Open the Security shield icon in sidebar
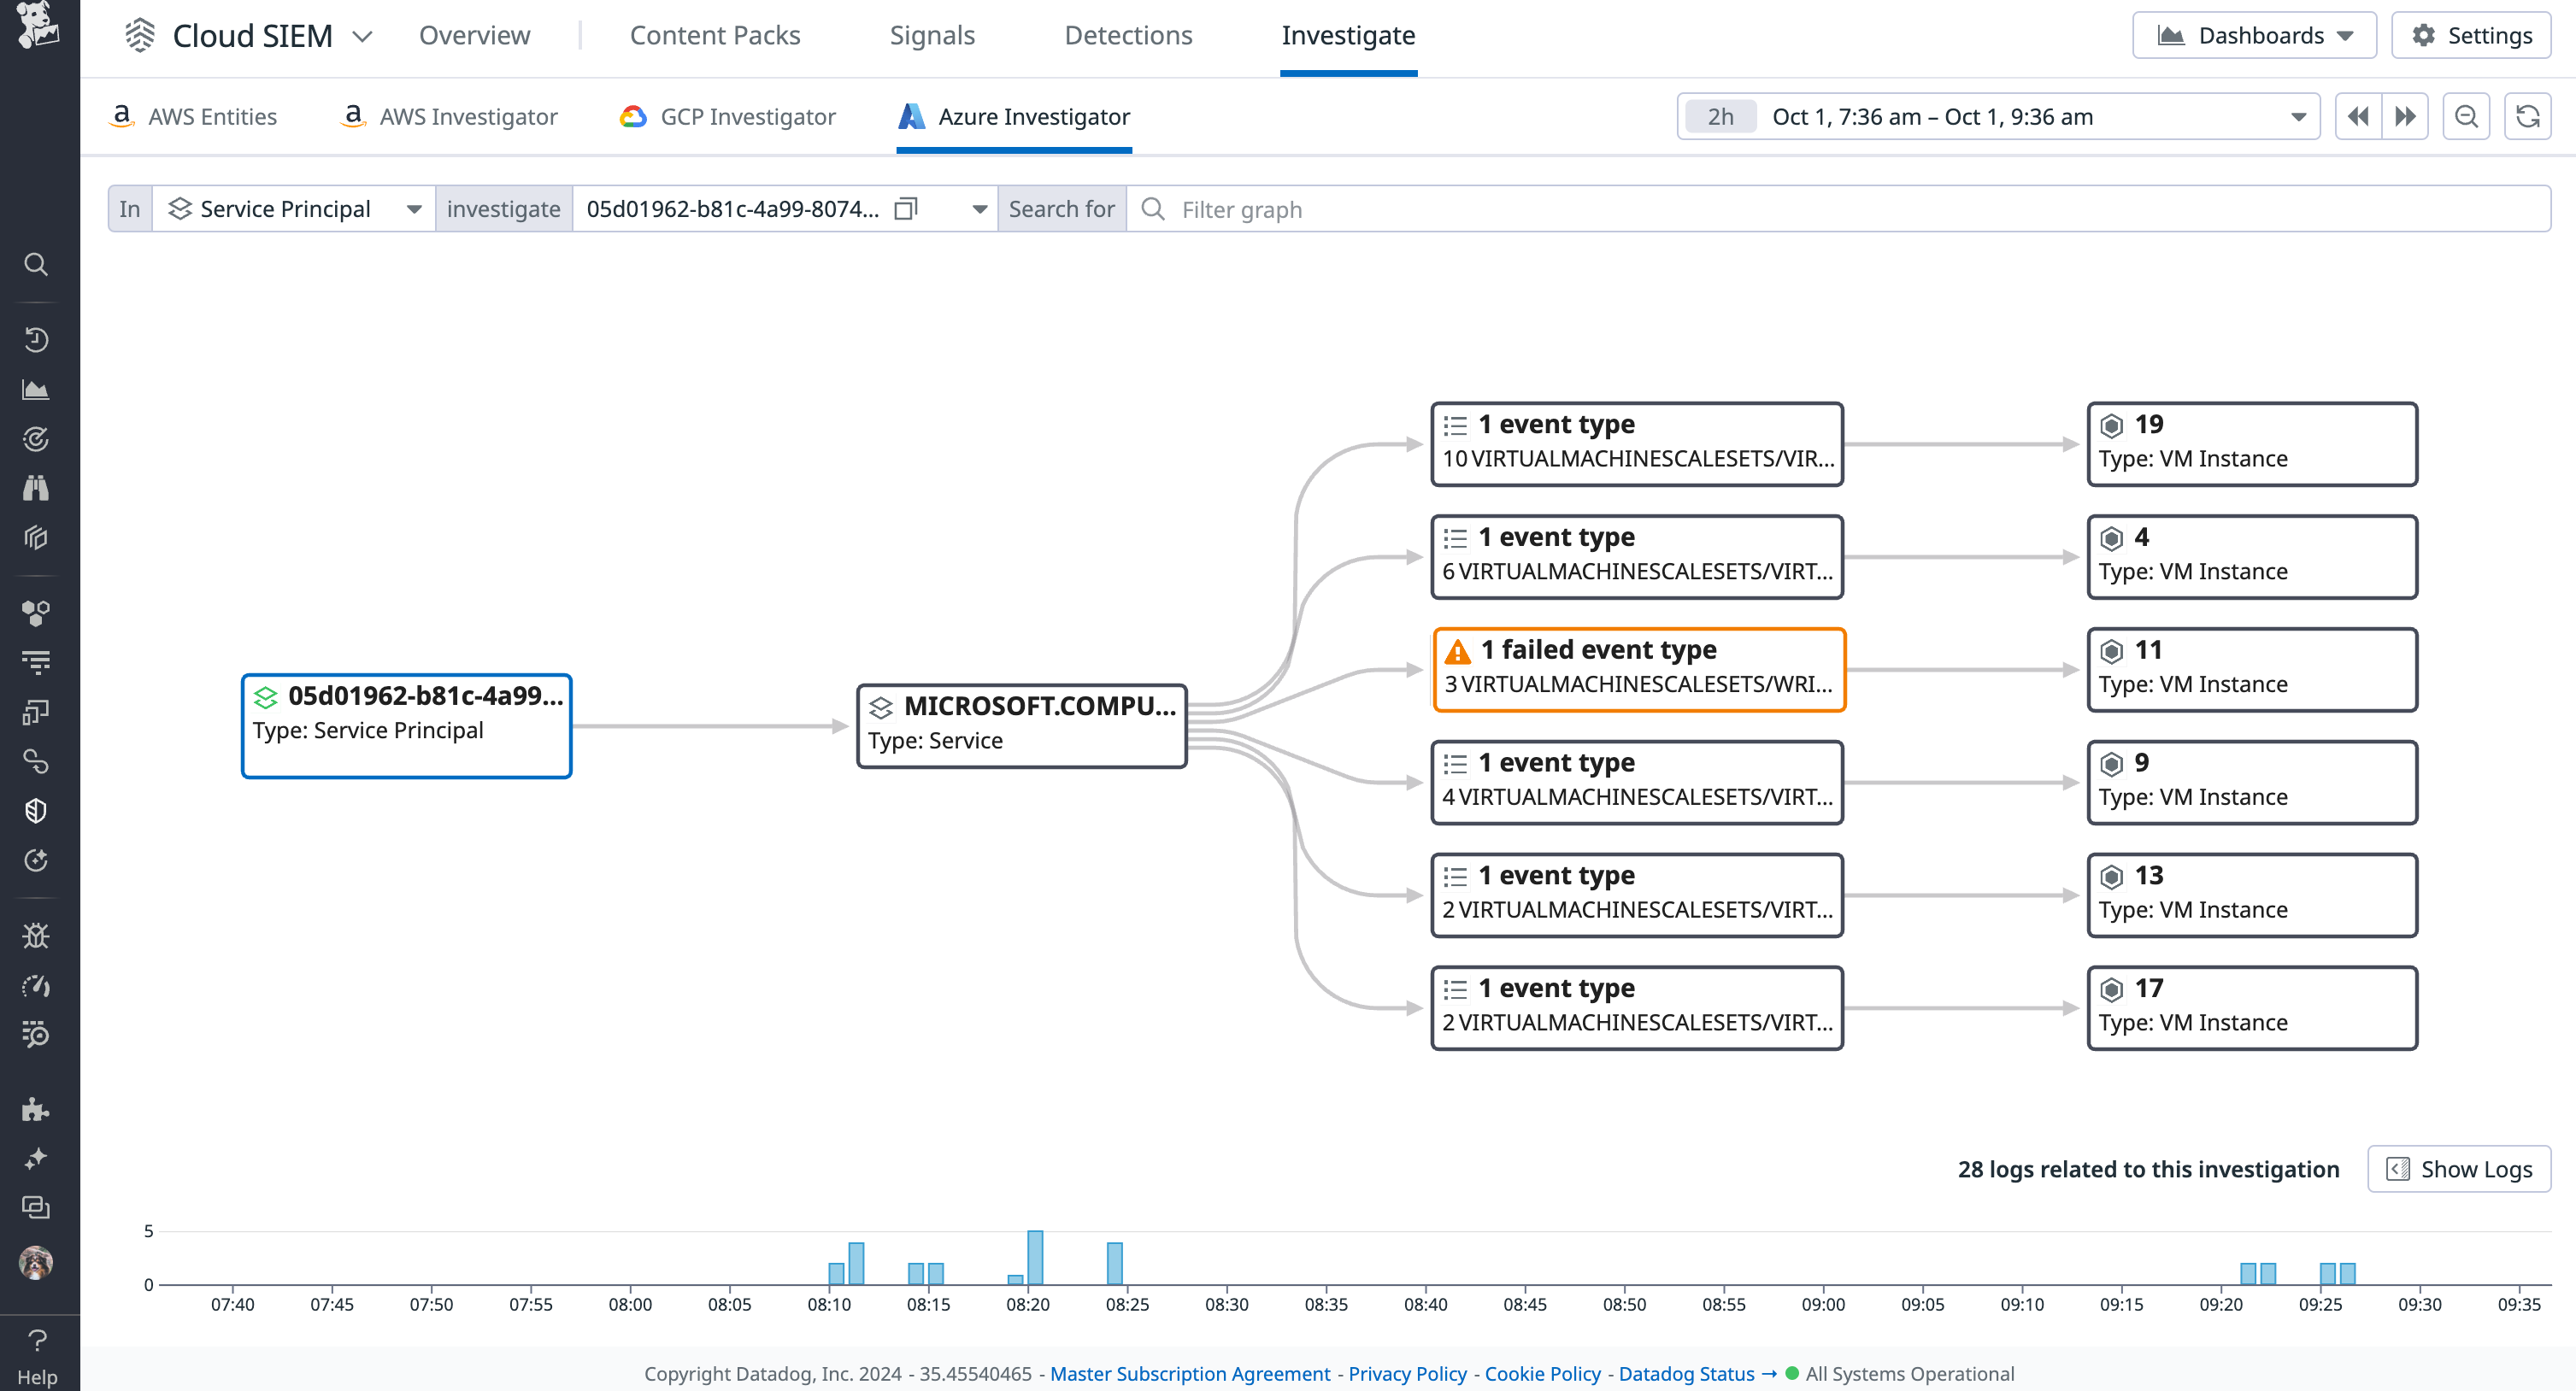The width and height of the screenshot is (2576, 1391). tap(36, 810)
